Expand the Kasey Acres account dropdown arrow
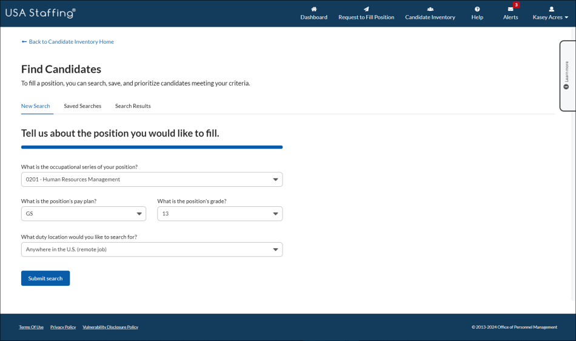This screenshot has height=341, width=576. 566,17
